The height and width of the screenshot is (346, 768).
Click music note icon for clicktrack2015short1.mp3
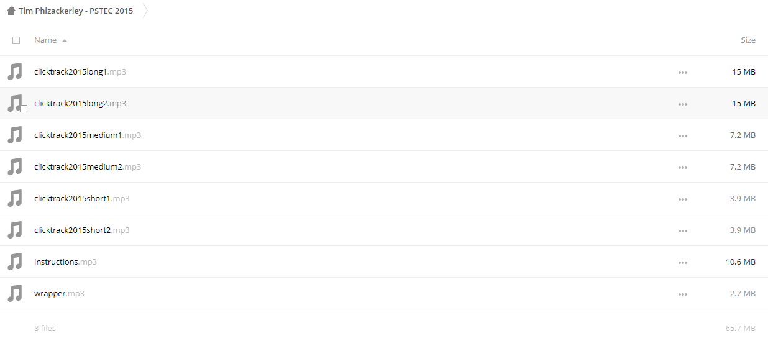(x=15, y=198)
